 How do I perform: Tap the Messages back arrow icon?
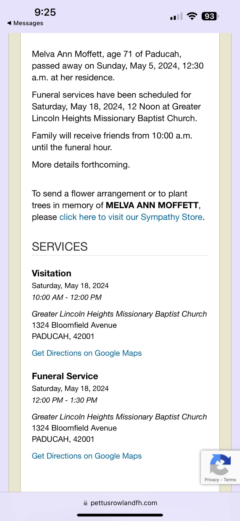tap(9, 23)
